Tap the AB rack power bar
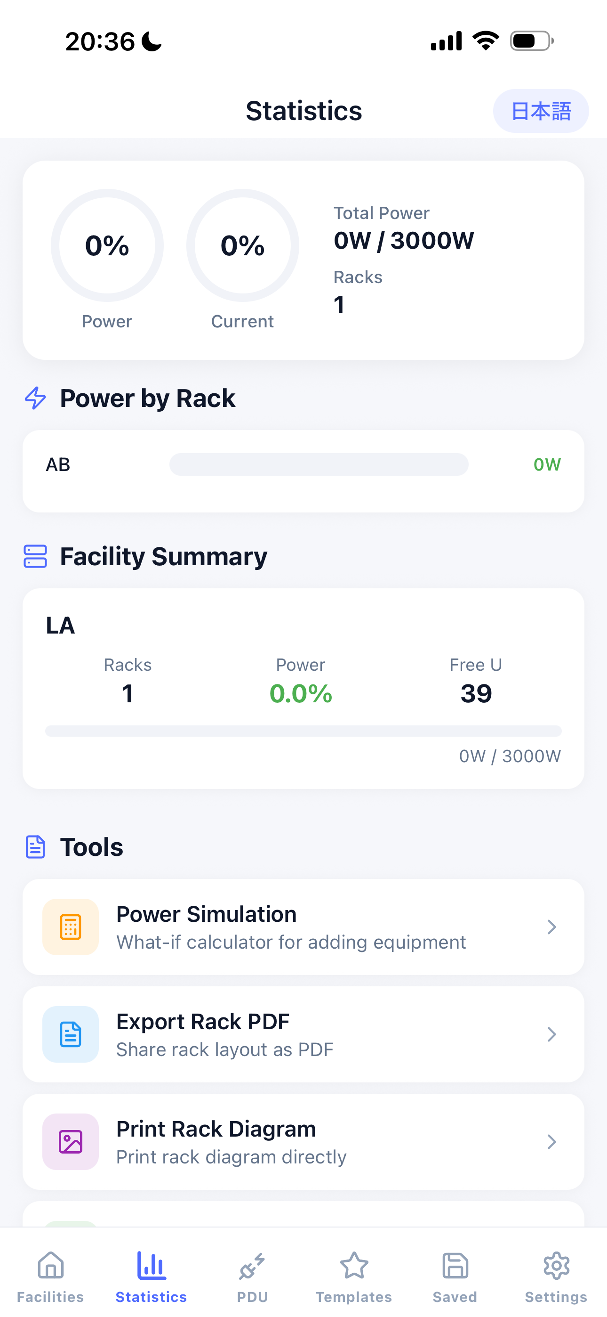The height and width of the screenshot is (1317, 607). point(319,464)
